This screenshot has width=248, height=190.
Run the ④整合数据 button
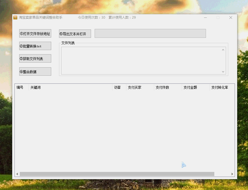click(35, 71)
